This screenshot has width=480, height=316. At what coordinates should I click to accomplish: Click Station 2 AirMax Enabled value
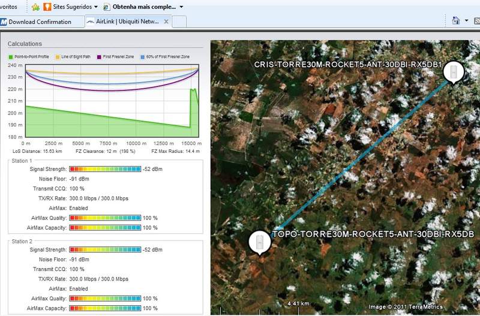point(79,289)
